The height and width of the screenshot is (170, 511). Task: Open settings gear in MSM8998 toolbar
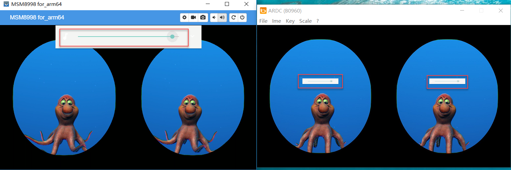point(184,17)
